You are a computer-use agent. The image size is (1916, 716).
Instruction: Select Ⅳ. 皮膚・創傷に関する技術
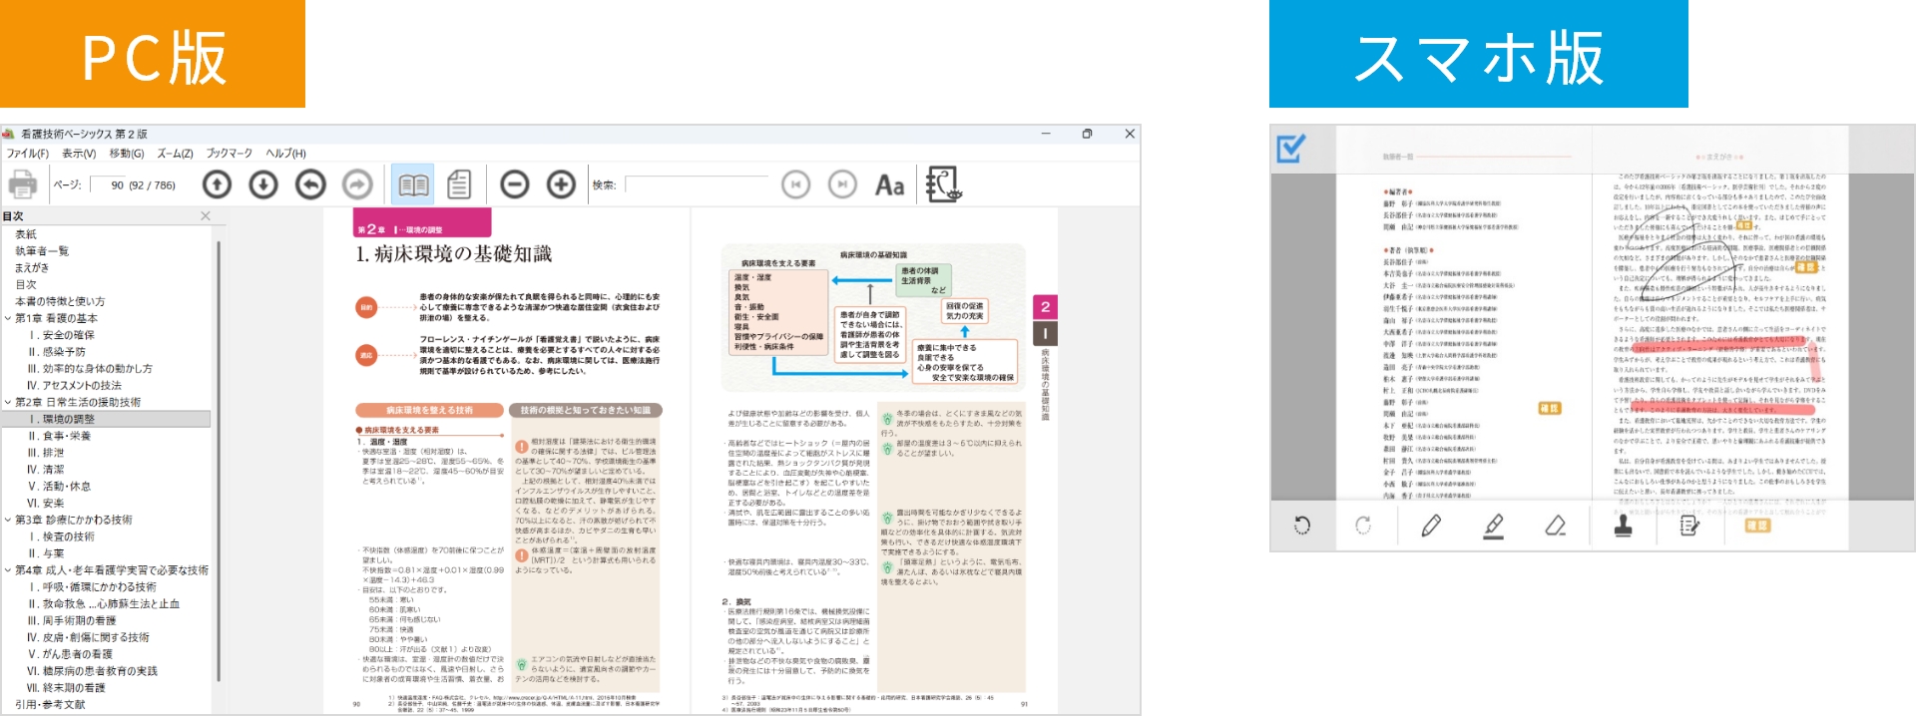[89, 637]
